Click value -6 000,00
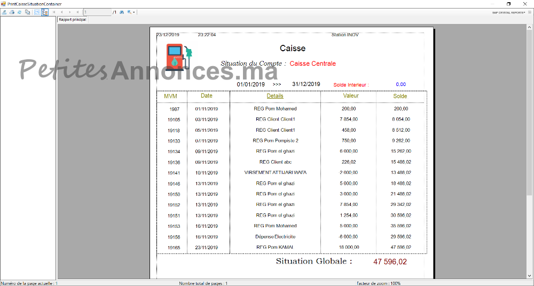The image size is (534, 286). (348, 236)
